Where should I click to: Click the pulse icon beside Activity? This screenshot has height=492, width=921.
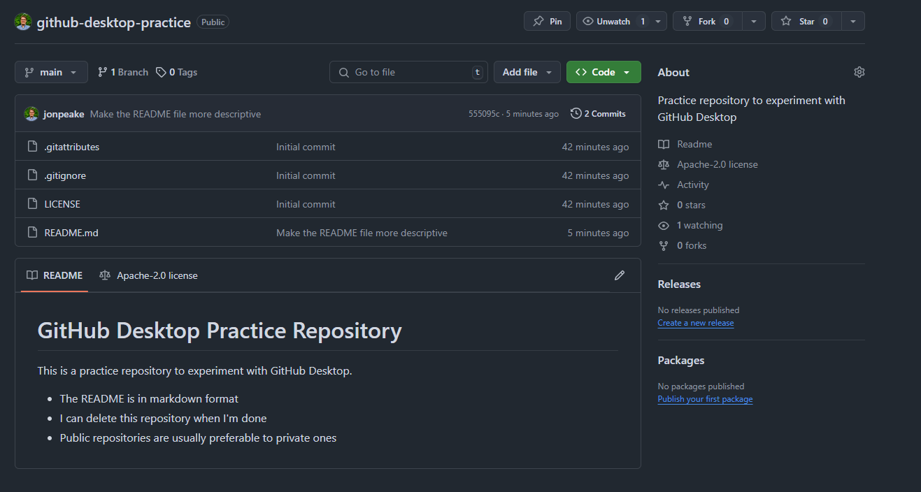[664, 184]
